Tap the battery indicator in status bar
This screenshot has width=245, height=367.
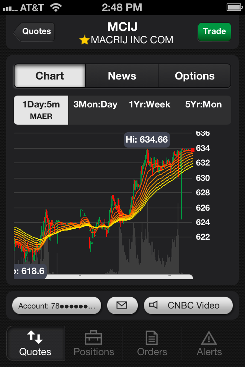233,7
